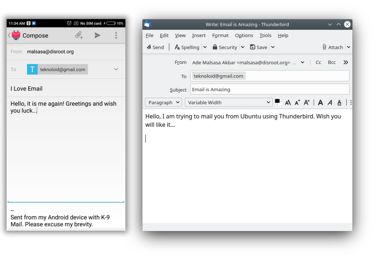Open the Security dropdown arrow
This screenshot has width=376, height=259.
coord(243,47)
